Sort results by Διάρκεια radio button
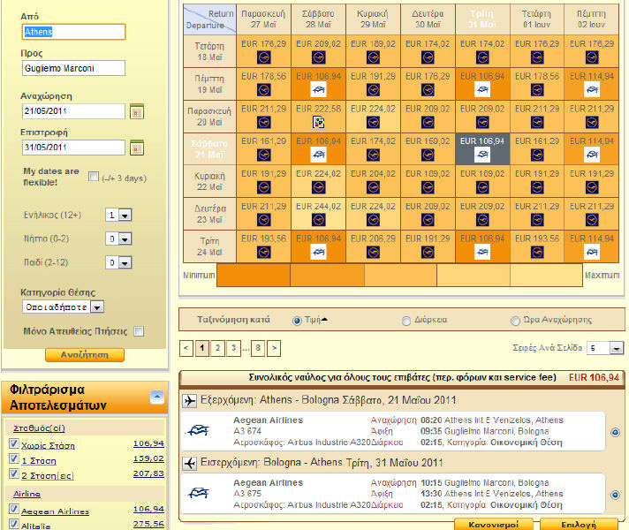Image resolution: width=629 pixels, height=530 pixels. tap(406, 321)
